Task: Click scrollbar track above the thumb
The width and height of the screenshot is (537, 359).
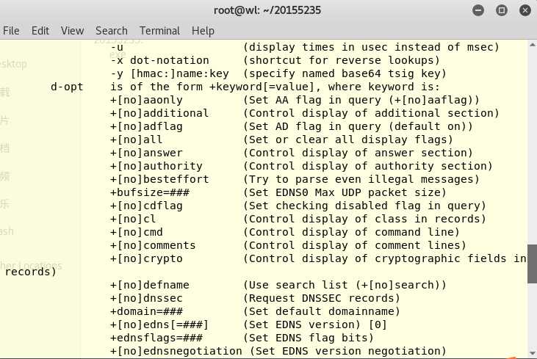Action: coord(532,144)
